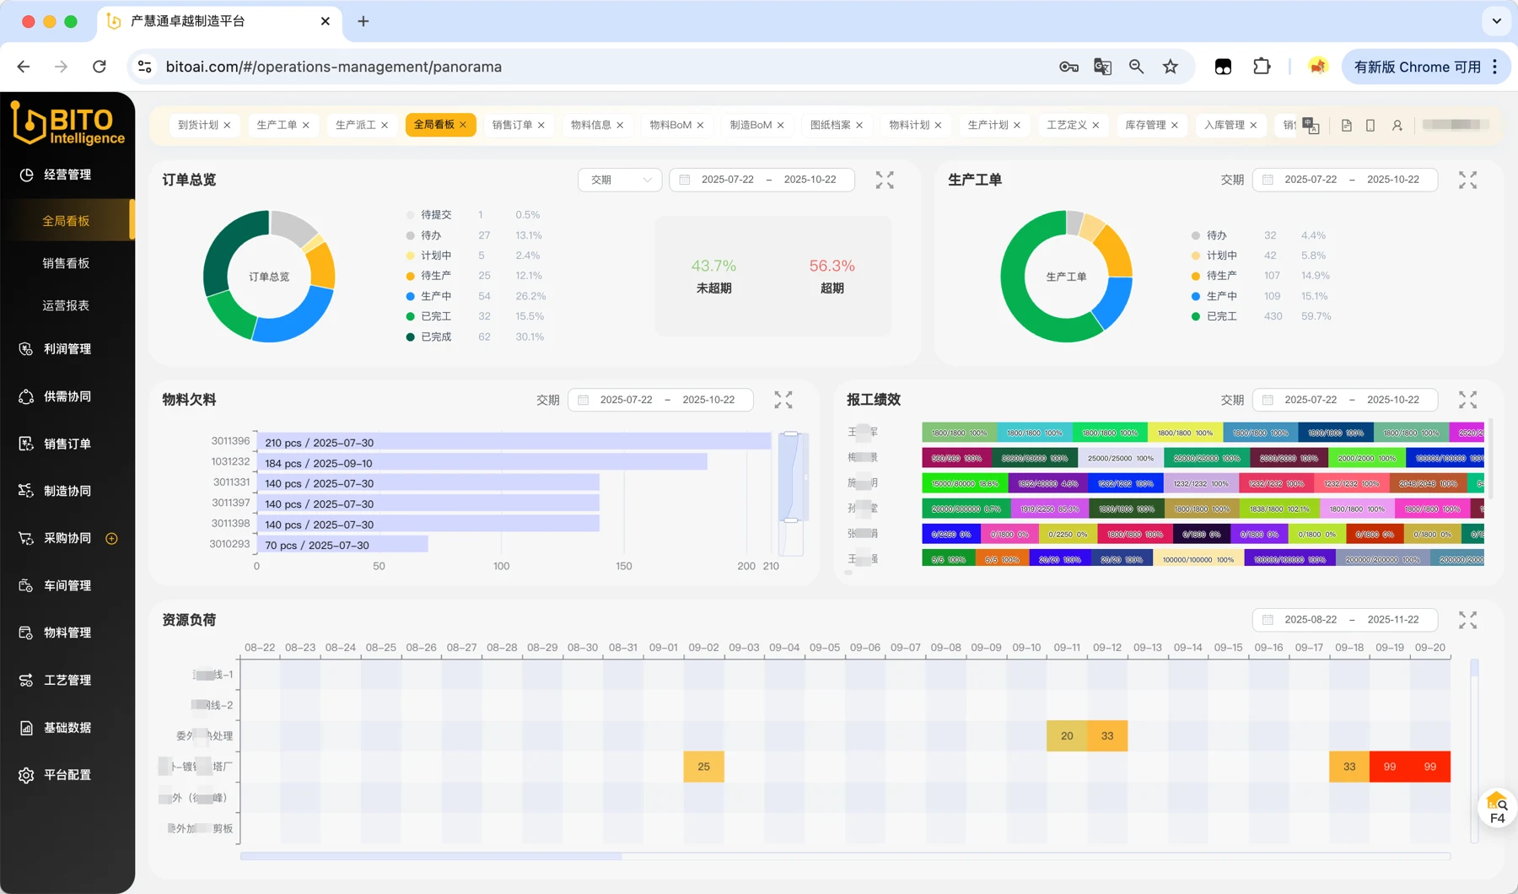The height and width of the screenshot is (894, 1518).
Task: Expand 资源负荷 panel to fullscreen
Action: 1467,620
